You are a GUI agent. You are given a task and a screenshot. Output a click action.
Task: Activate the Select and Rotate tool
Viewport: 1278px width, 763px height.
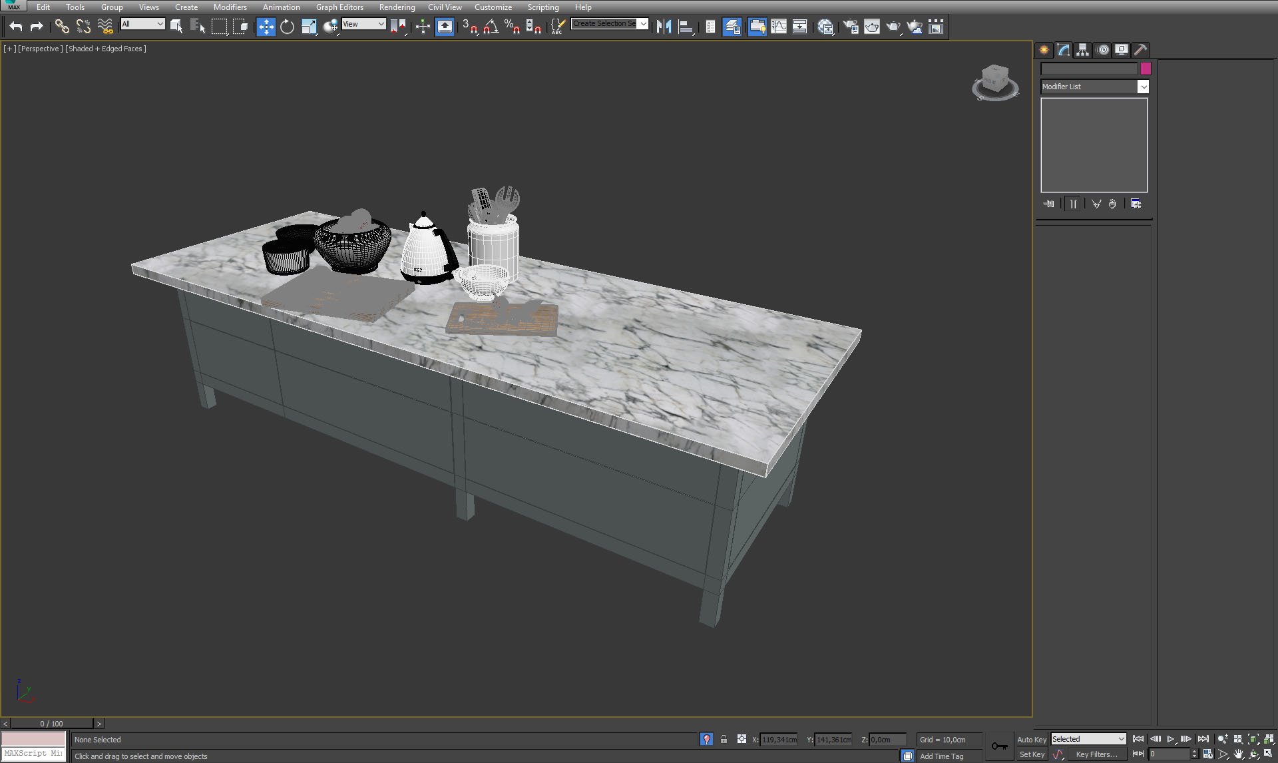(287, 27)
